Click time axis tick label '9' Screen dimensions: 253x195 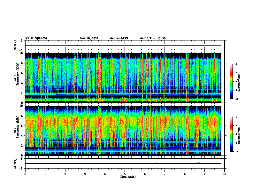[x=204, y=174]
